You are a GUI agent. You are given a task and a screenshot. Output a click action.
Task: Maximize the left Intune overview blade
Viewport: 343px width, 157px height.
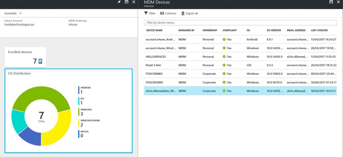tap(126, 2)
